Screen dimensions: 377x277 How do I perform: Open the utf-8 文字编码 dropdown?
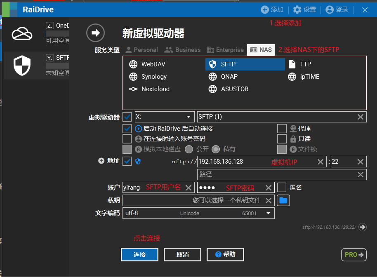[x=198, y=213]
